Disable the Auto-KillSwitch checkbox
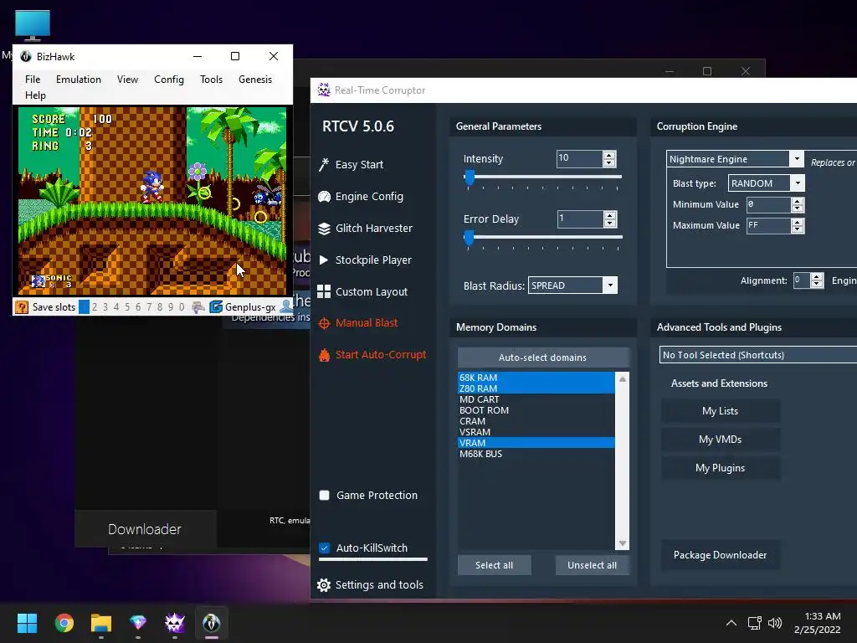Image resolution: width=857 pixels, height=643 pixels. click(x=324, y=548)
